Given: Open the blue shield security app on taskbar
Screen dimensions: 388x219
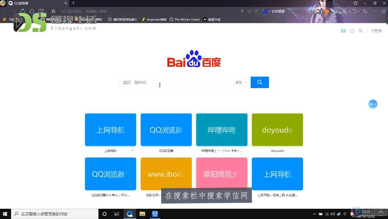Looking at the screenshot, I should click(155, 214).
